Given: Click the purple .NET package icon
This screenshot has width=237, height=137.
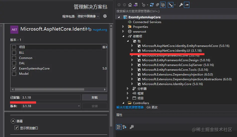Looking at the screenshot, I should [x=14, y=30].
